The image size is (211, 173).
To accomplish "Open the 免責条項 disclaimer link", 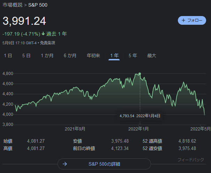I will coord(47,43).
